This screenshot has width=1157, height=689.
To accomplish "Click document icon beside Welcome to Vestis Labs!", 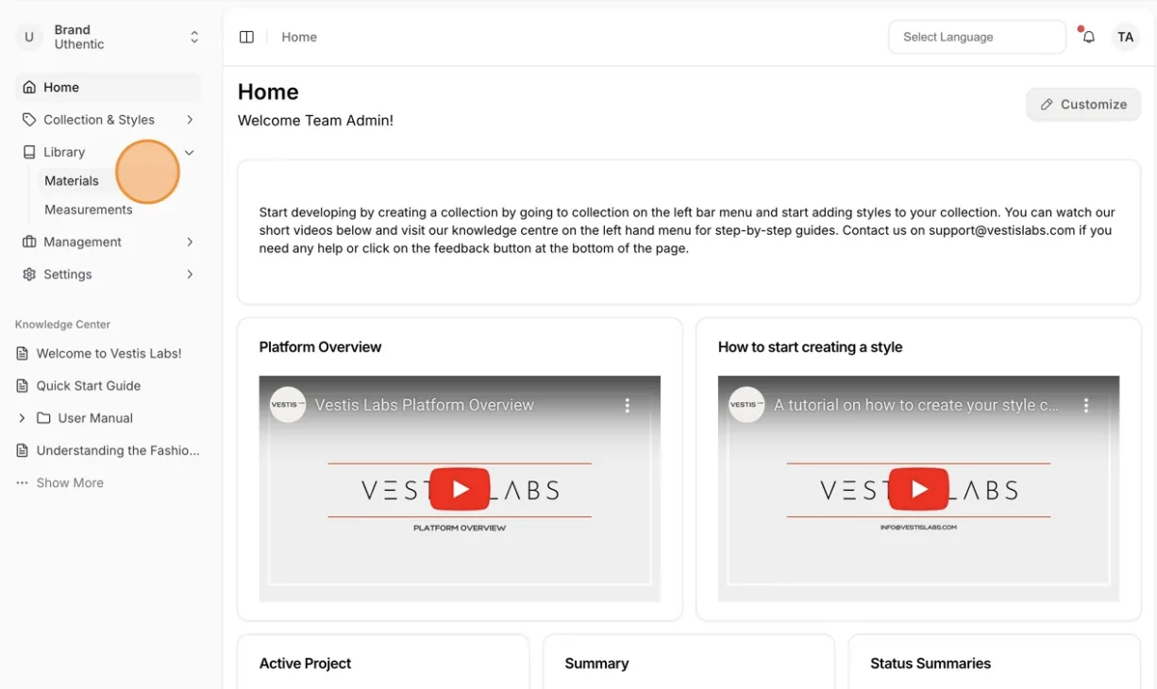I will point(23,353).
